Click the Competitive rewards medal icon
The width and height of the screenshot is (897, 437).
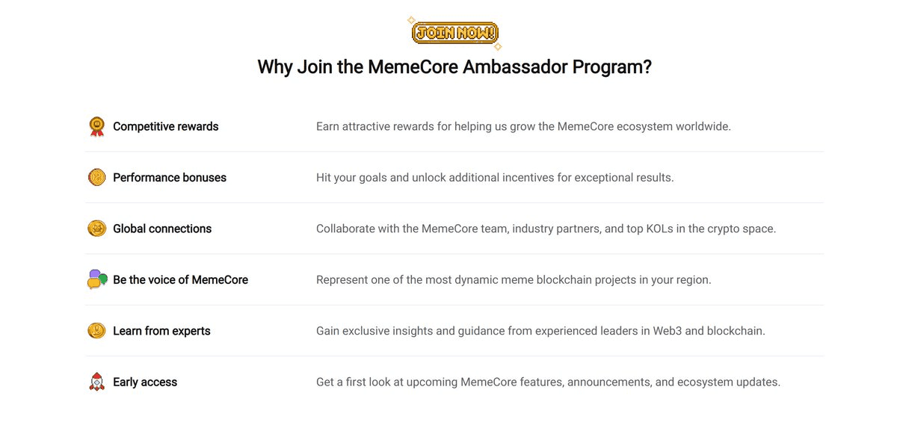click(x=96, y=126)
